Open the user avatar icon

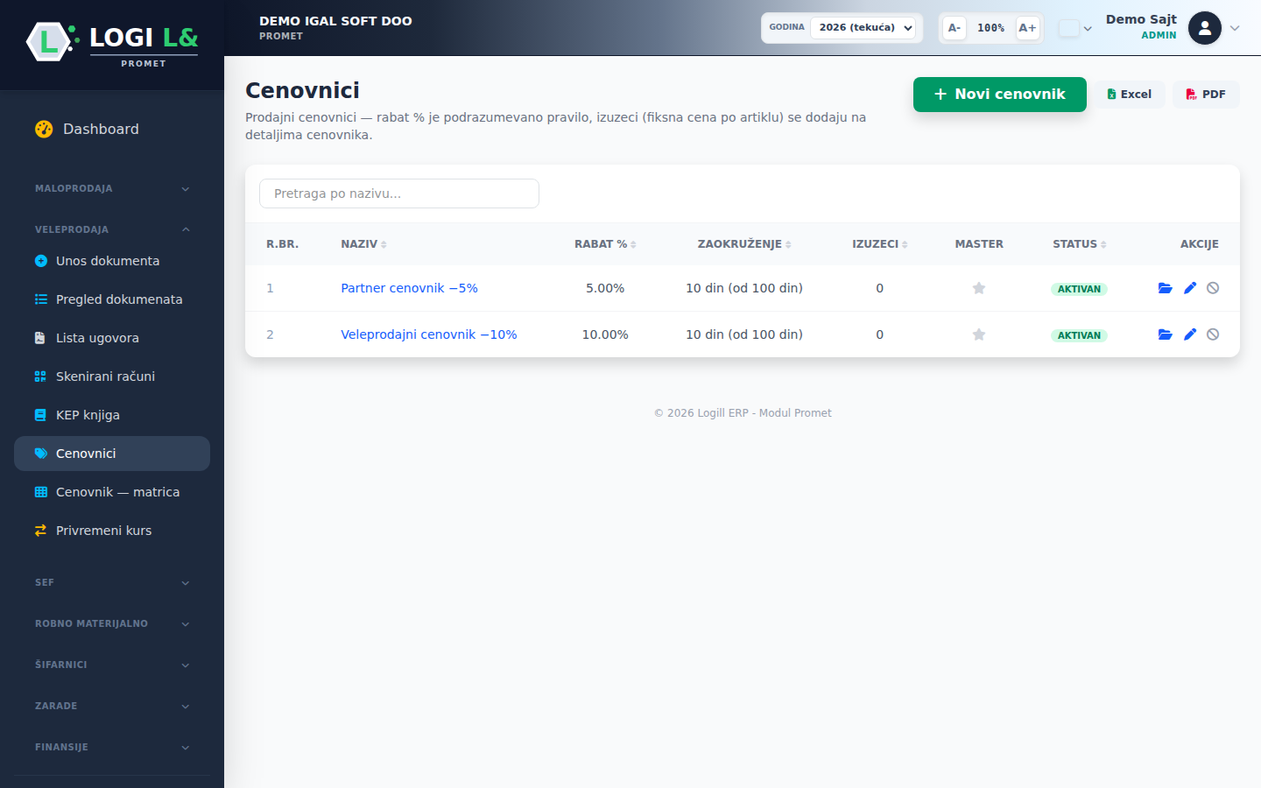click(x=1205, y=28)
